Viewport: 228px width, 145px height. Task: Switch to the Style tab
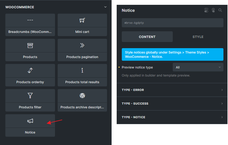pyautogui.click(x=198, y=37)
